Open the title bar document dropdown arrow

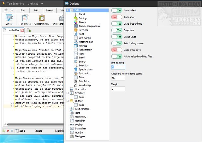pyautogui.click(x=42, y=4)
